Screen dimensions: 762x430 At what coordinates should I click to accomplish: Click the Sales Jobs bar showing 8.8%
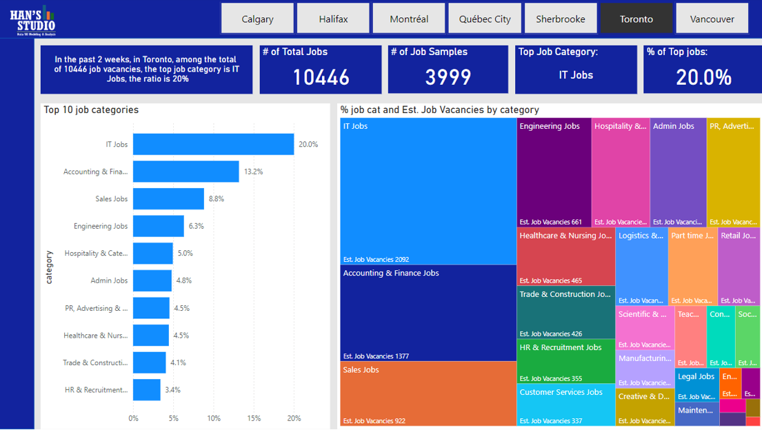(168, 199)
